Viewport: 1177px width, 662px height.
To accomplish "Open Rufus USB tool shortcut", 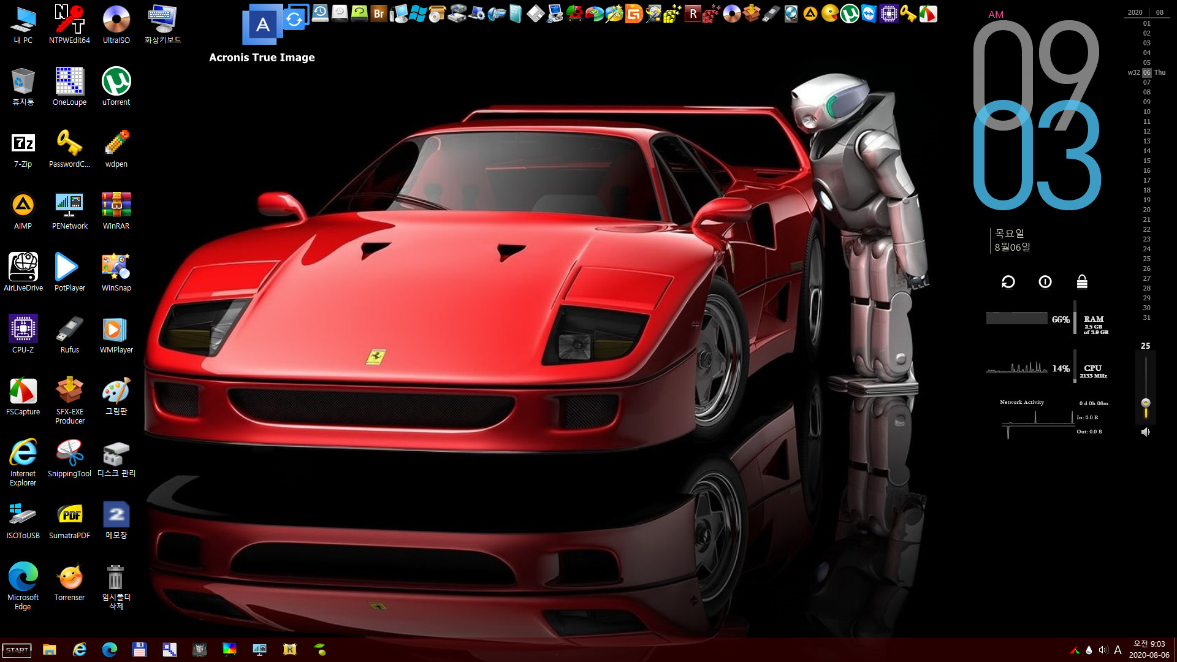I will pyautogui.click(x=69, y=334).
